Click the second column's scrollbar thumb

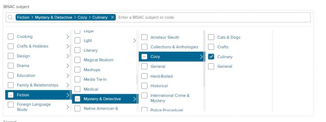pyautogui.click(x=137, y=79)
